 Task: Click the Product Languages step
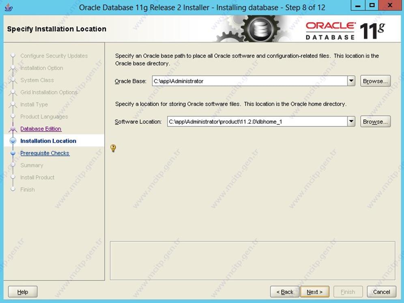coord(44,117)
